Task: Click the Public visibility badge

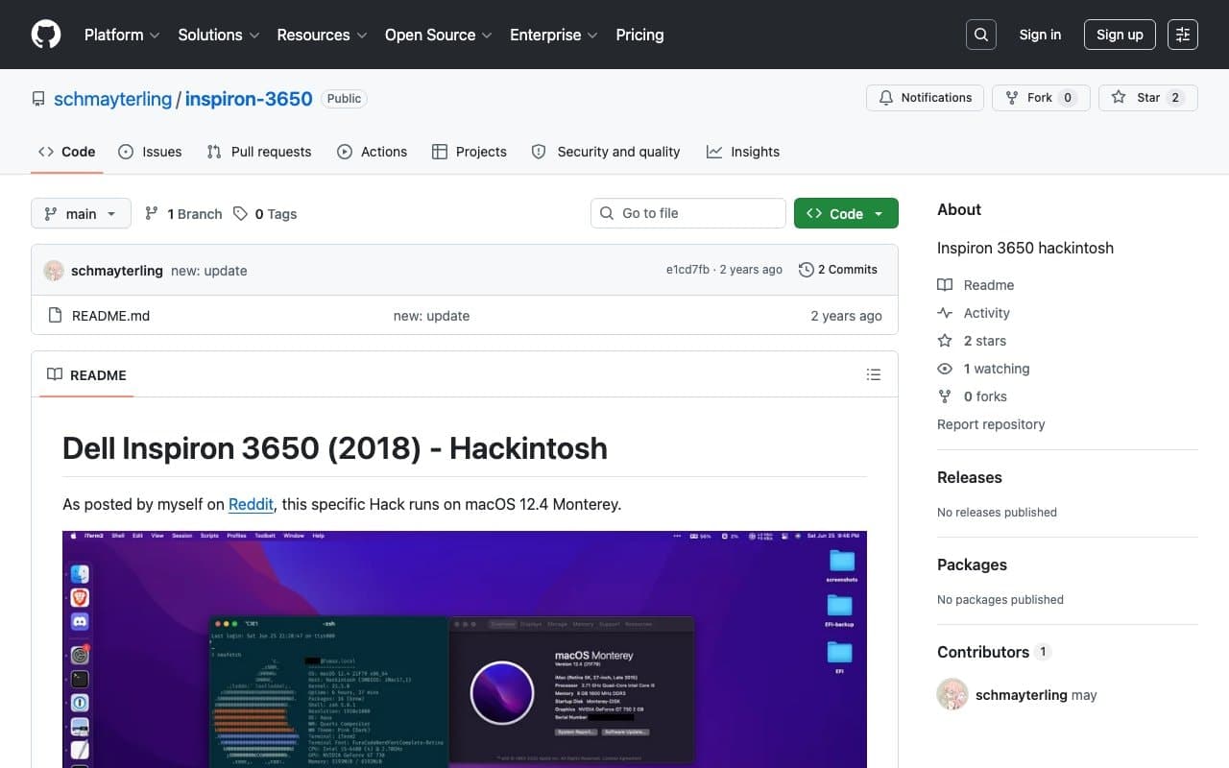Action: pos(344,98)
